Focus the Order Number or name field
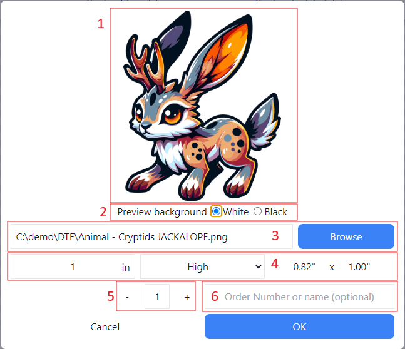 (299, 297)
